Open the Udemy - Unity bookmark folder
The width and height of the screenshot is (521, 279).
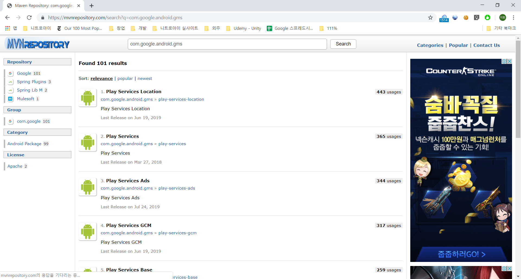coord(243,28)
